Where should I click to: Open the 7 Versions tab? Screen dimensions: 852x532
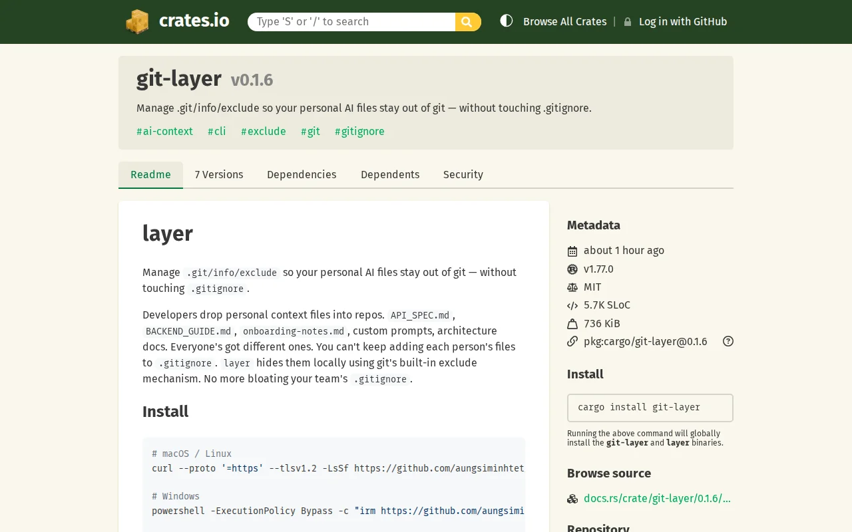(219, 175)
